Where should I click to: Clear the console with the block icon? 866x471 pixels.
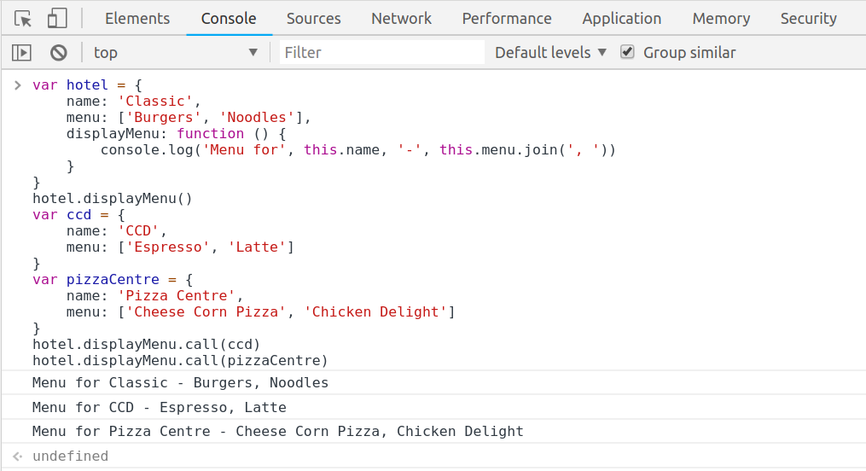pyautogui.click(x=58, y=53)
